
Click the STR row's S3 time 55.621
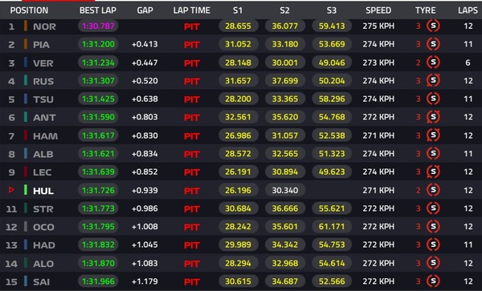[332, 208]
